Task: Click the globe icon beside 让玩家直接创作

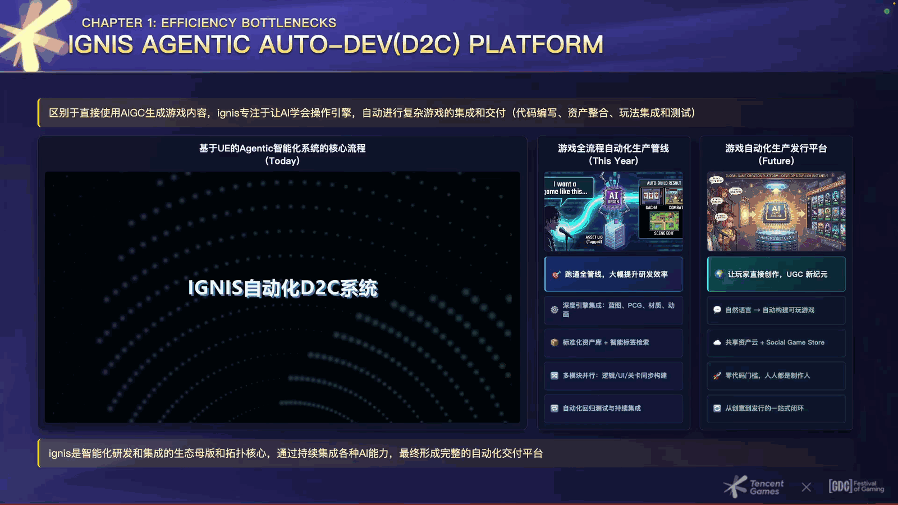Action: [x=719, y=274]
